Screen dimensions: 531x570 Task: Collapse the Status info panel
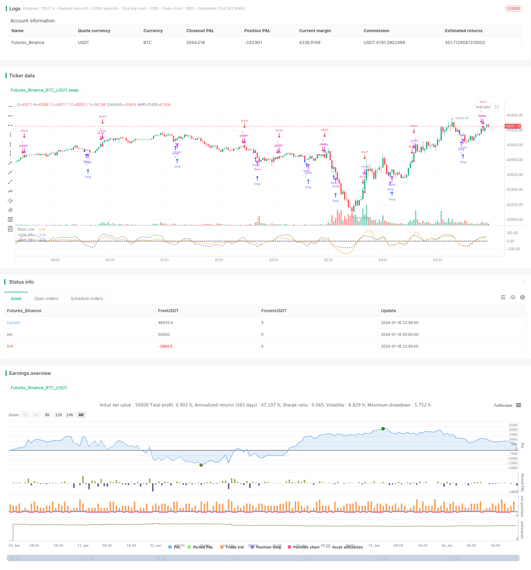[524, 282]
